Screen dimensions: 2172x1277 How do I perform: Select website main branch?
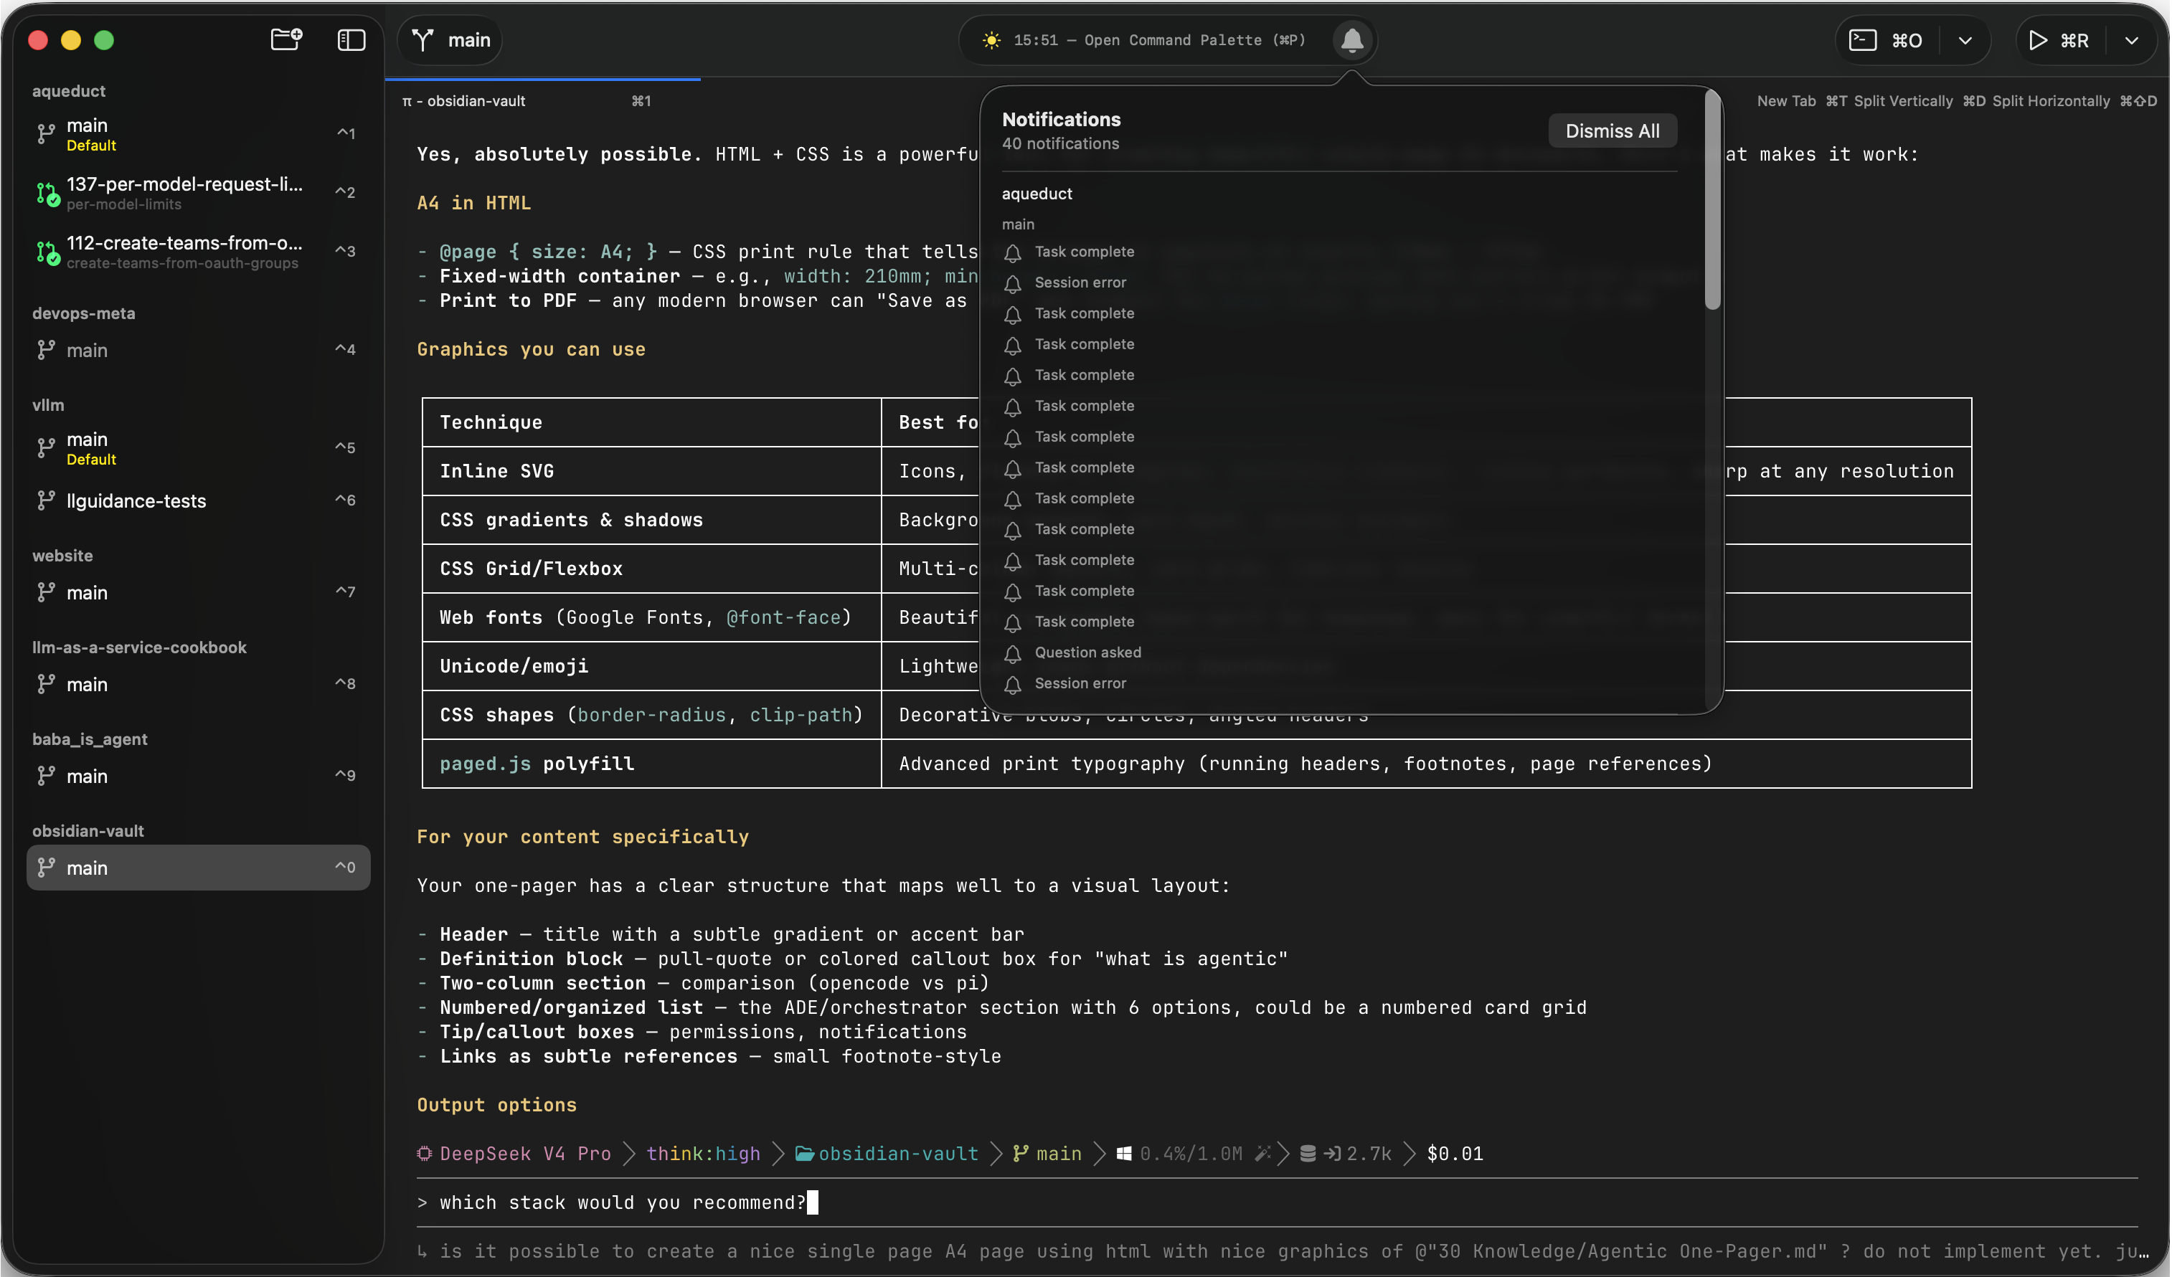pos(198,593)
